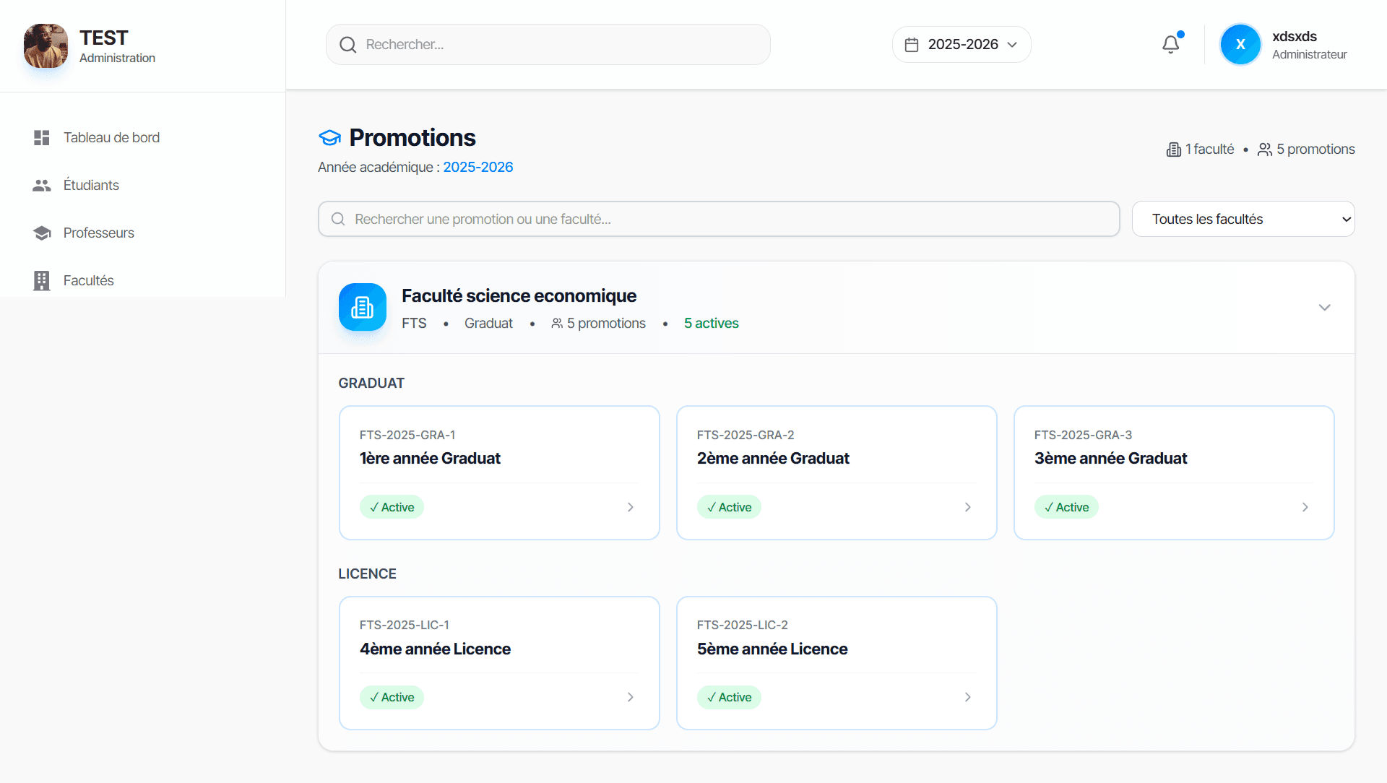Select the GRADUAT section heading
This screenshot has height=783, width=1387.
pos(371,383)
